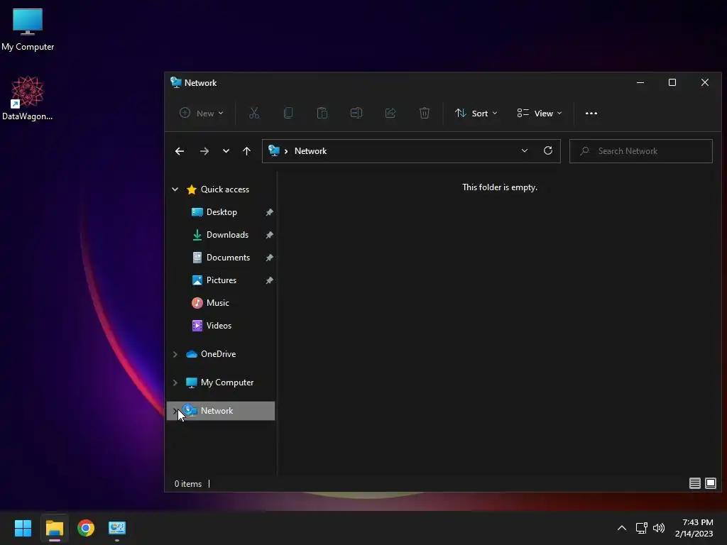The image size is (727, 545).
Task: Click the Network breadcrumb in address bar
Action: [311, 151]
